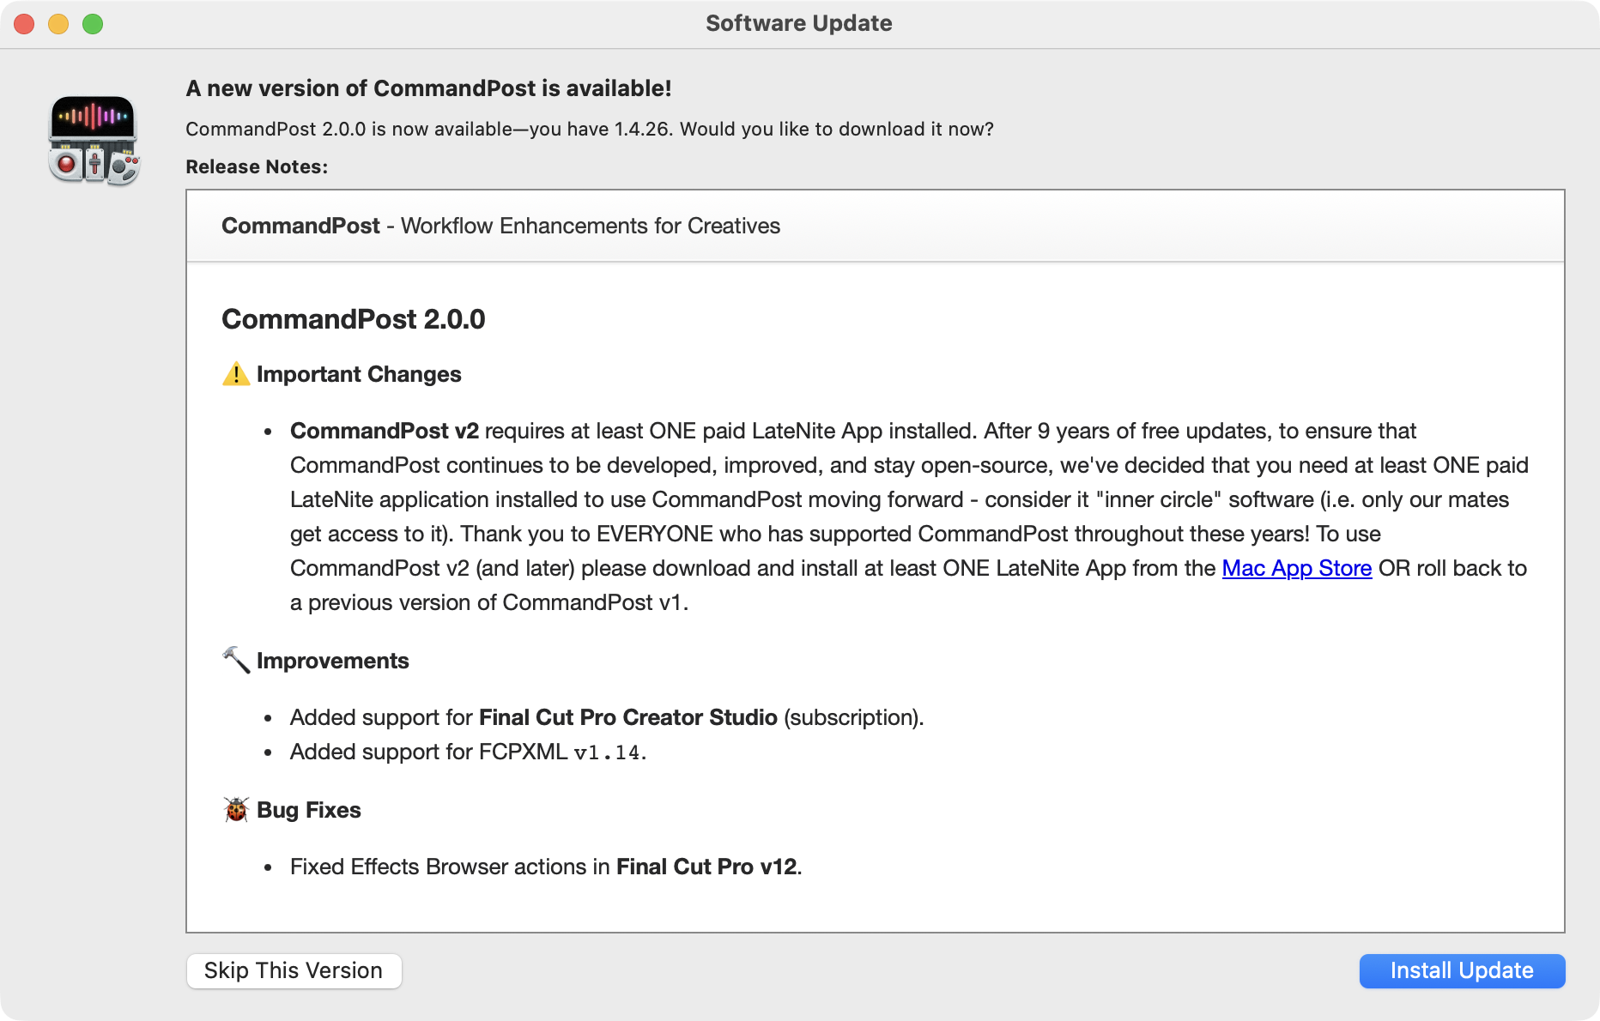1600x1021 pixels.
Task: Click the ladybug icon beside Bug Fixes
Action: click(236, 809)
